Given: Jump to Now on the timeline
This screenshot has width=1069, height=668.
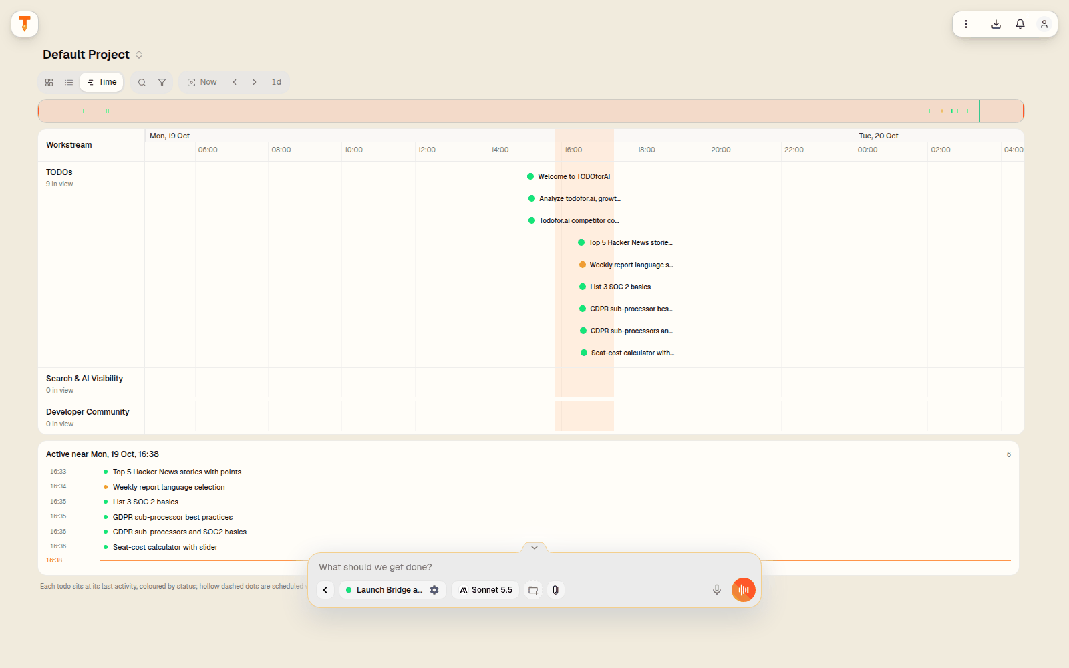Looking at the screenshot, I should click(x=202, y=82).
